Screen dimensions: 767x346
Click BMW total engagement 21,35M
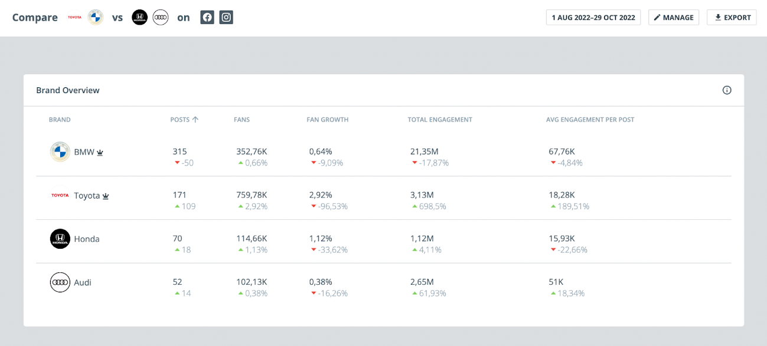pos(426,151)
